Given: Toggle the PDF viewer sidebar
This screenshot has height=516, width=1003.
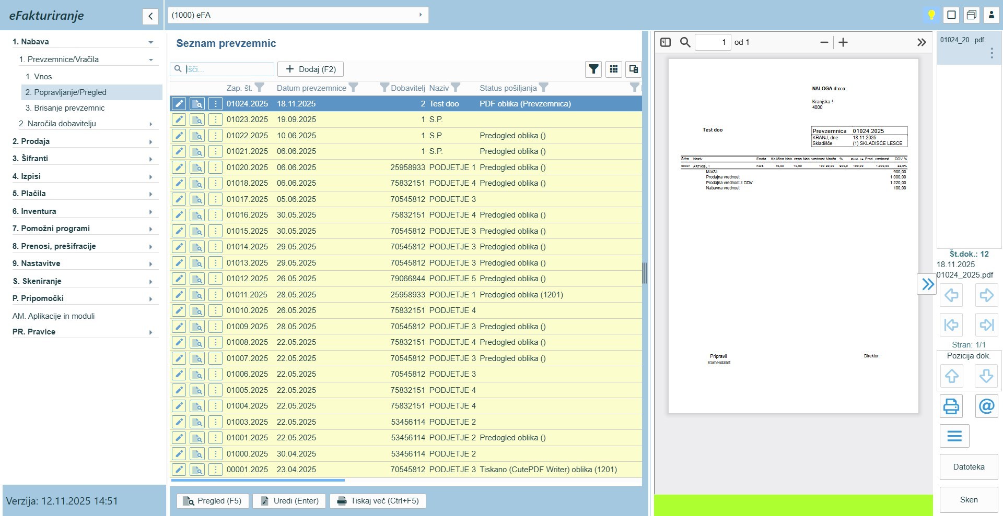Looking at the screenshot, I should point(666,42).
